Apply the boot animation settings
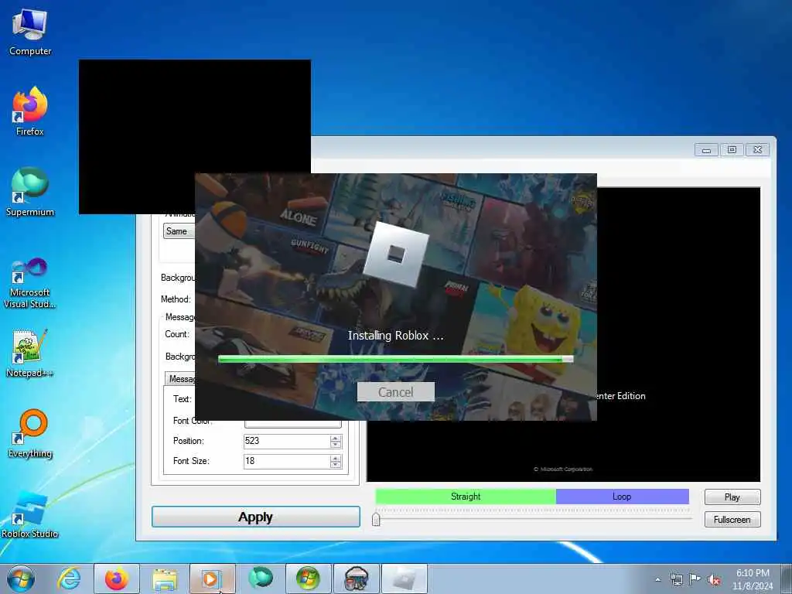 (x=255, y=517)
